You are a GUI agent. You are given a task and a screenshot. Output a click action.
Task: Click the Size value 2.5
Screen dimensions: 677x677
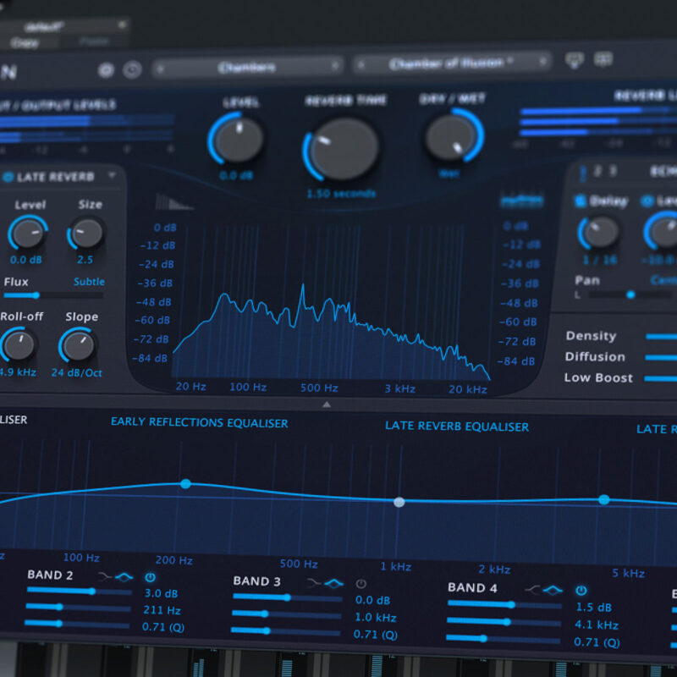[85, 260]
